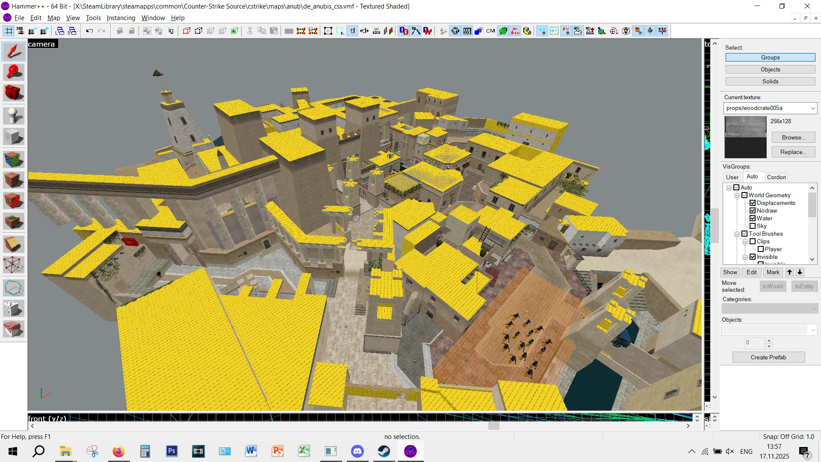Choose the Camera tool
This screenshot has height=462, width=821.
coord(13,93)
